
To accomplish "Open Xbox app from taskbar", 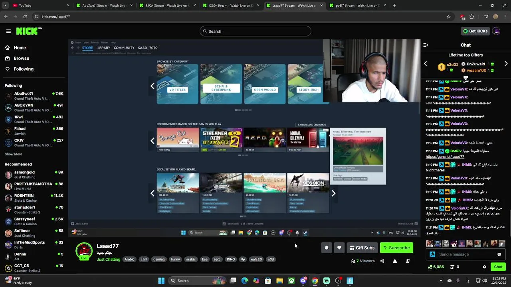I will pos(292,281).
